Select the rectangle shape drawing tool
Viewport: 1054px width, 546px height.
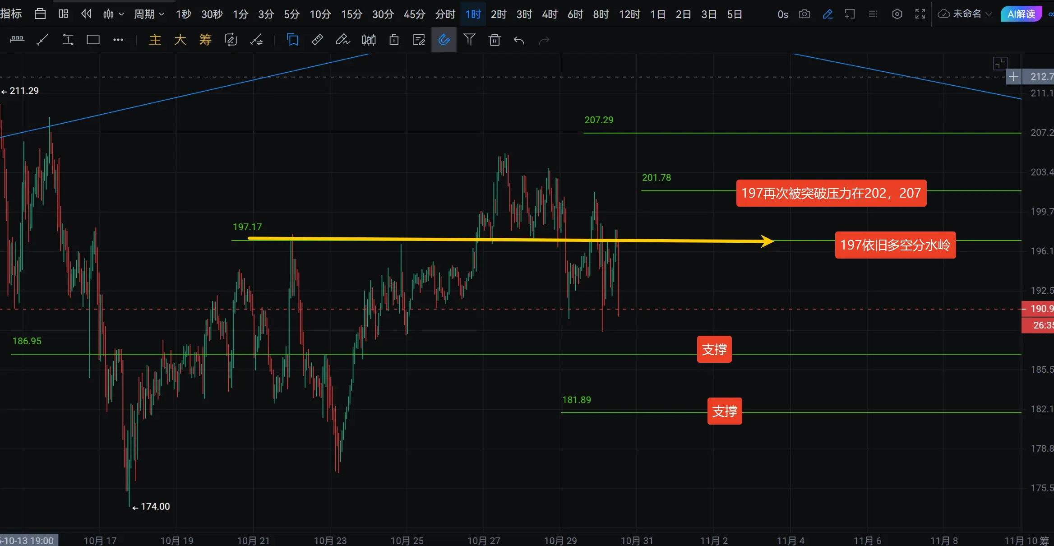pyautogui.click(x=93, y=40)
